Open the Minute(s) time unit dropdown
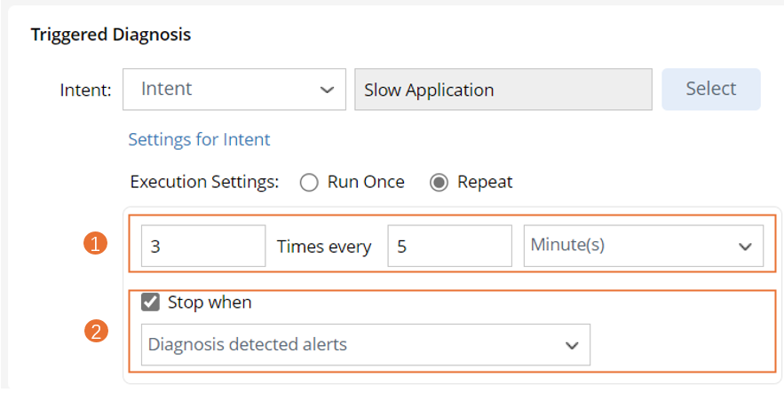This screenshot has height=400, width=784. [643, 246]
